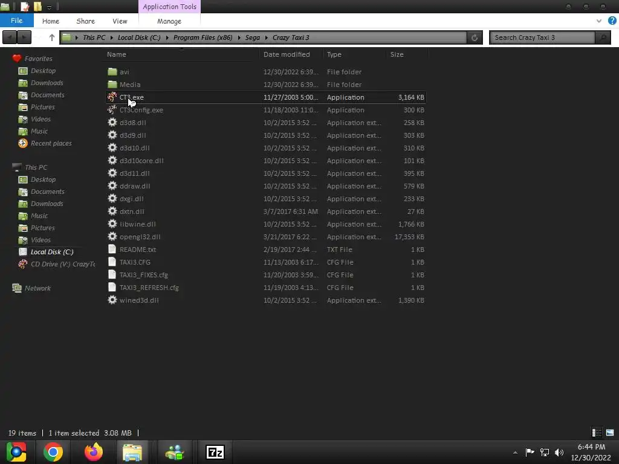Open the dropdown arrow after Sega breadcrumb
Viewport: 619px width, 464px height.
pyautogui.click(x=267, y=37)
